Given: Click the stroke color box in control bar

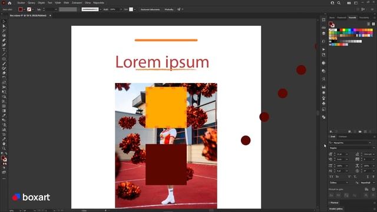Looking at the screenshot, I should pos(29,9).
